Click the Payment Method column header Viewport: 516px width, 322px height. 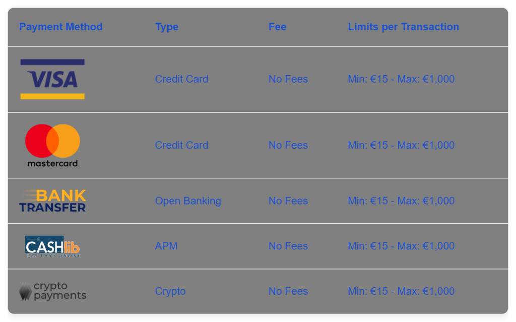60,27
